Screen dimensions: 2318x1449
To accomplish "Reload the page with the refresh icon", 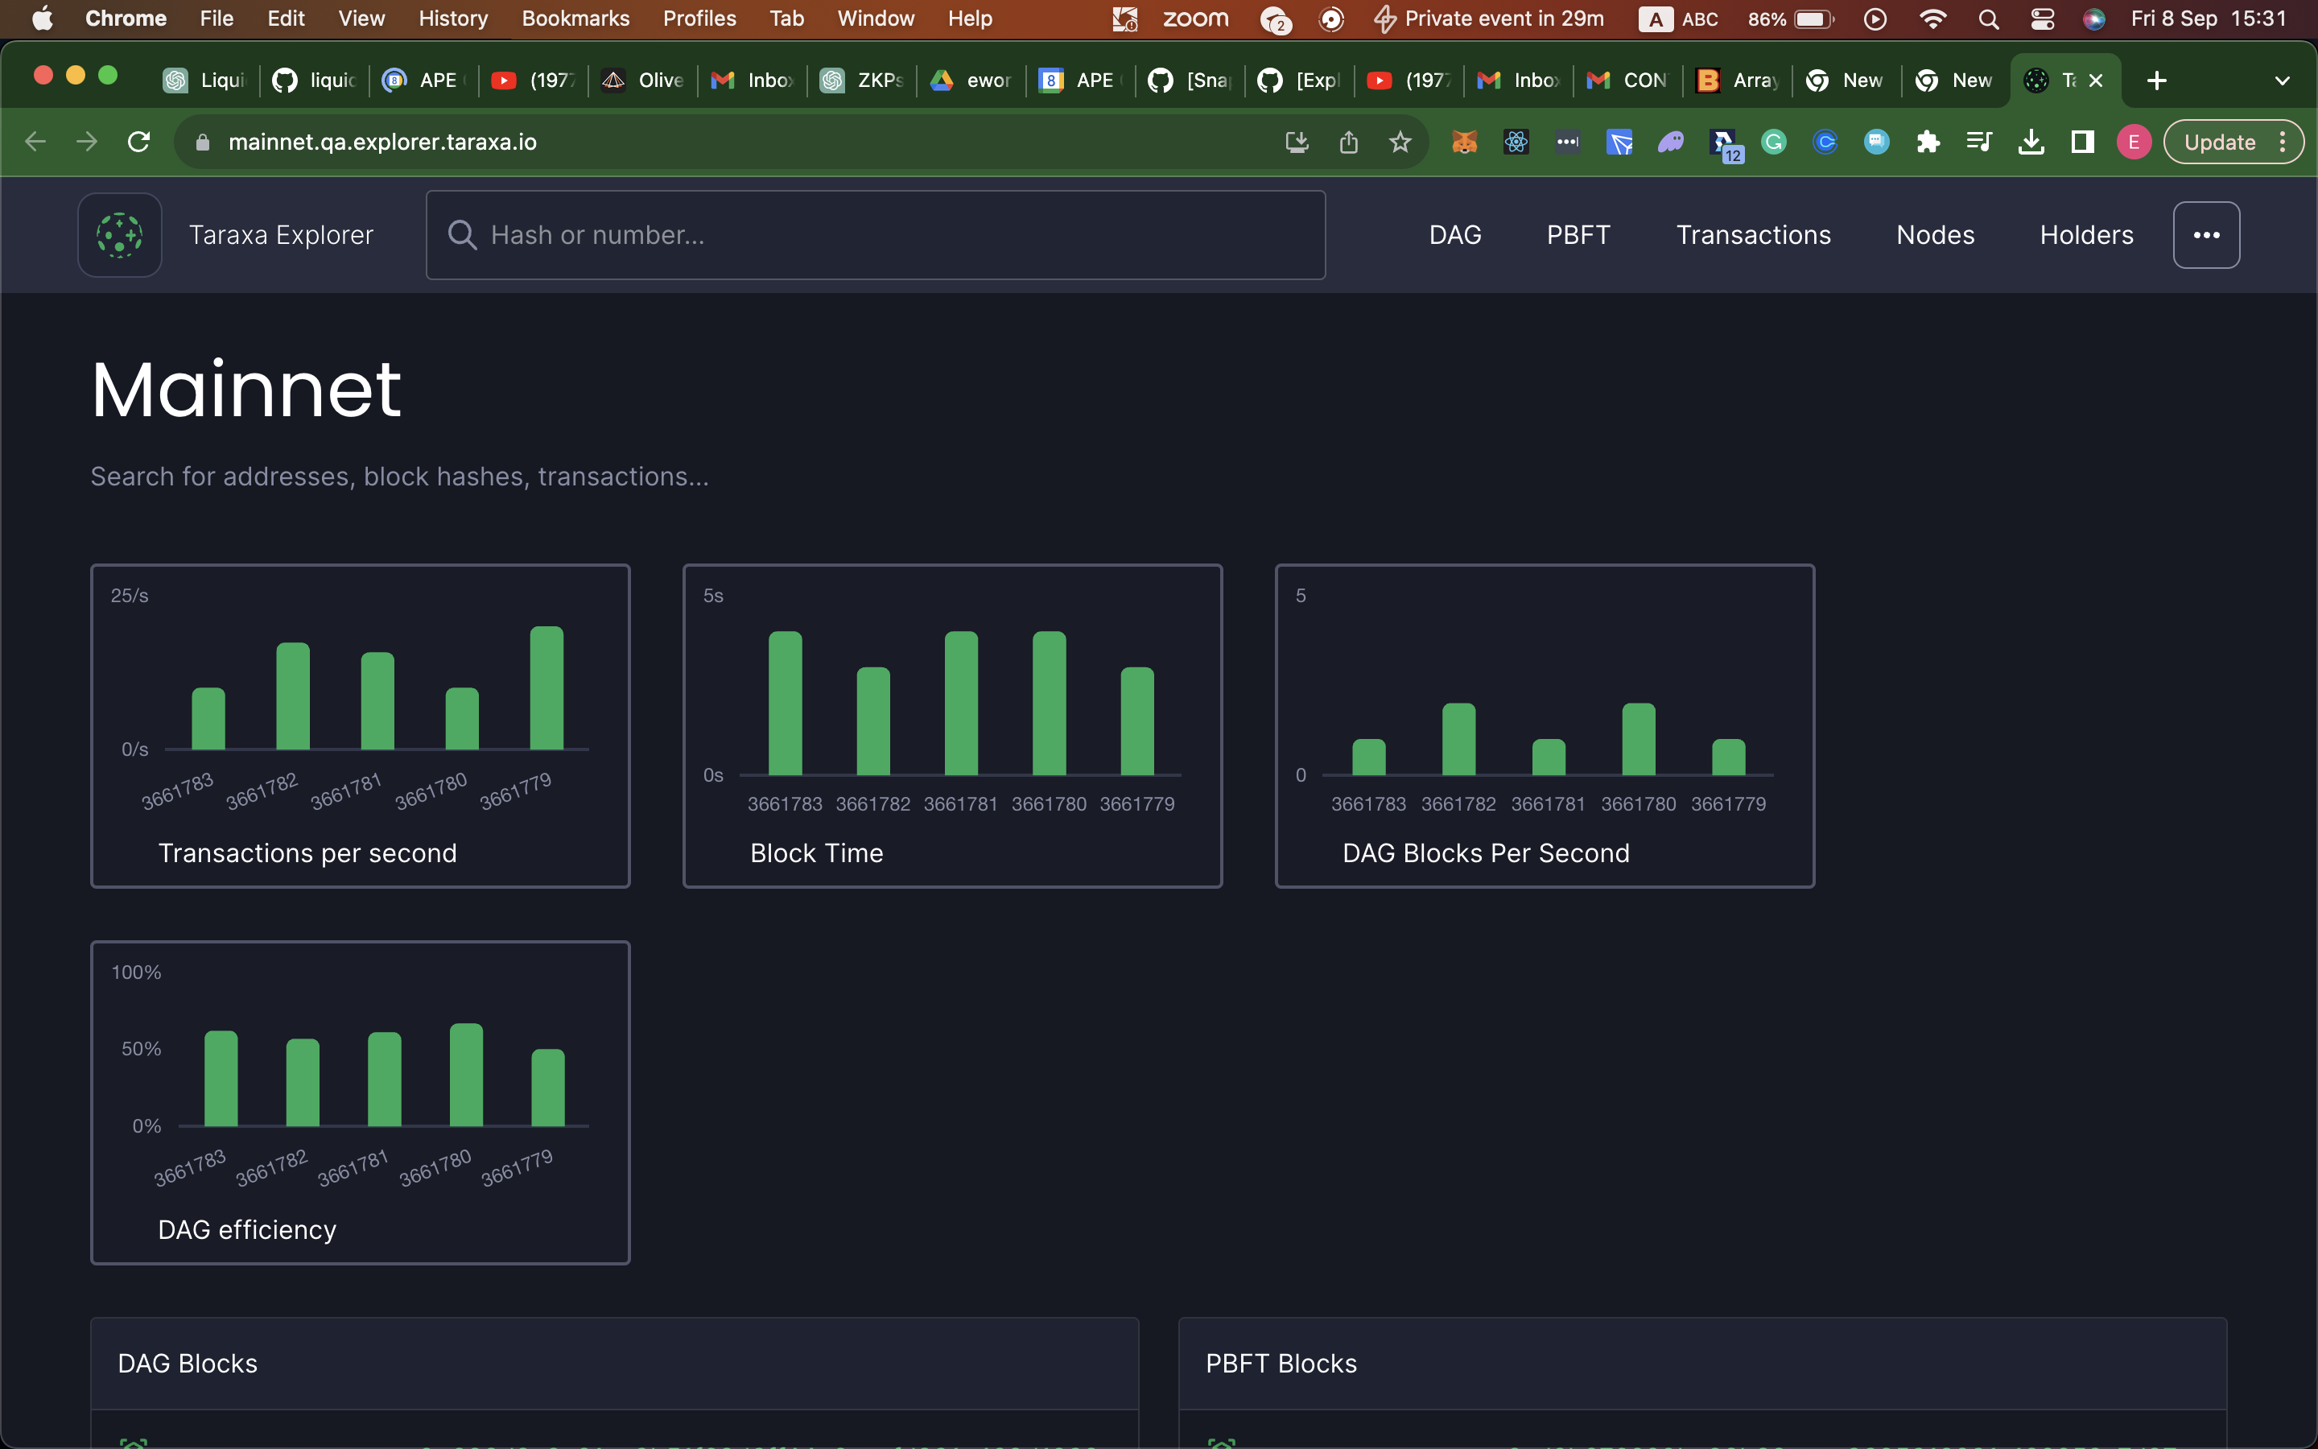I will click(x=139, y=142).
